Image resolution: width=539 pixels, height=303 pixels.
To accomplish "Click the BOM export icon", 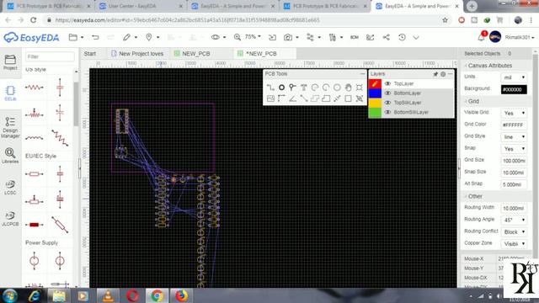I will 355,37.
